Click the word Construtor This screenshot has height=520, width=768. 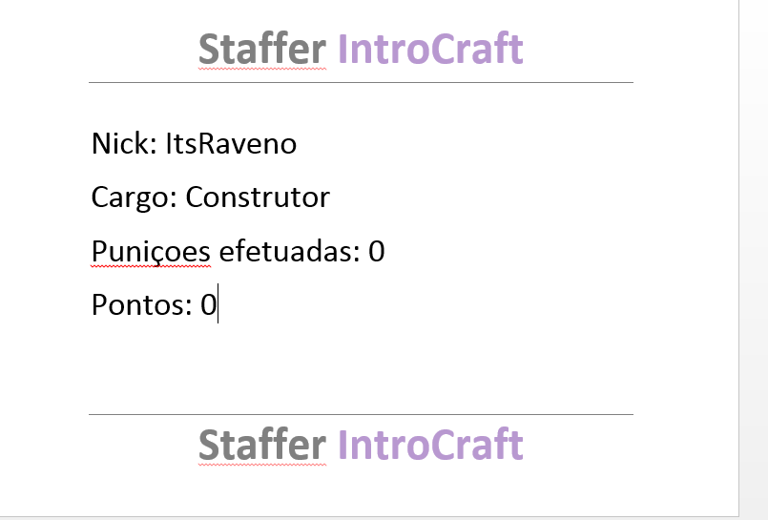tap(258, 198)
